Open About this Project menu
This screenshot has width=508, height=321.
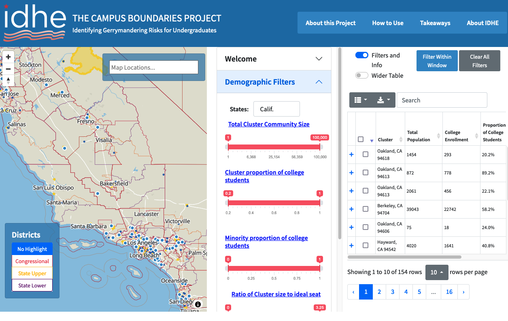(330, 23)
